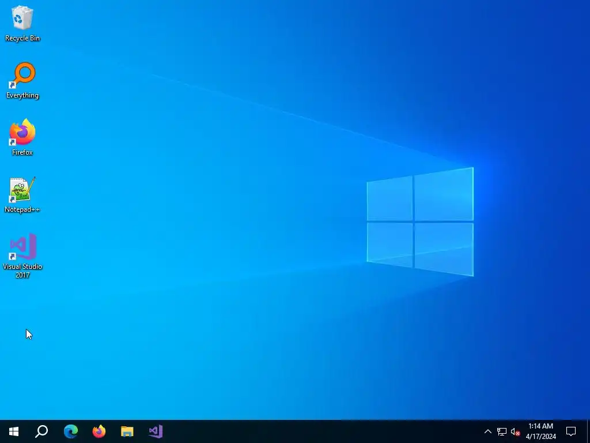The image size is (590, 443).
Task: Select the Visual Studio 2017 desktop shortcut
Action: coord(22,256)
